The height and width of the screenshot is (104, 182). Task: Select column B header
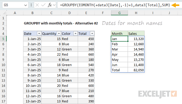pos(32,13)
